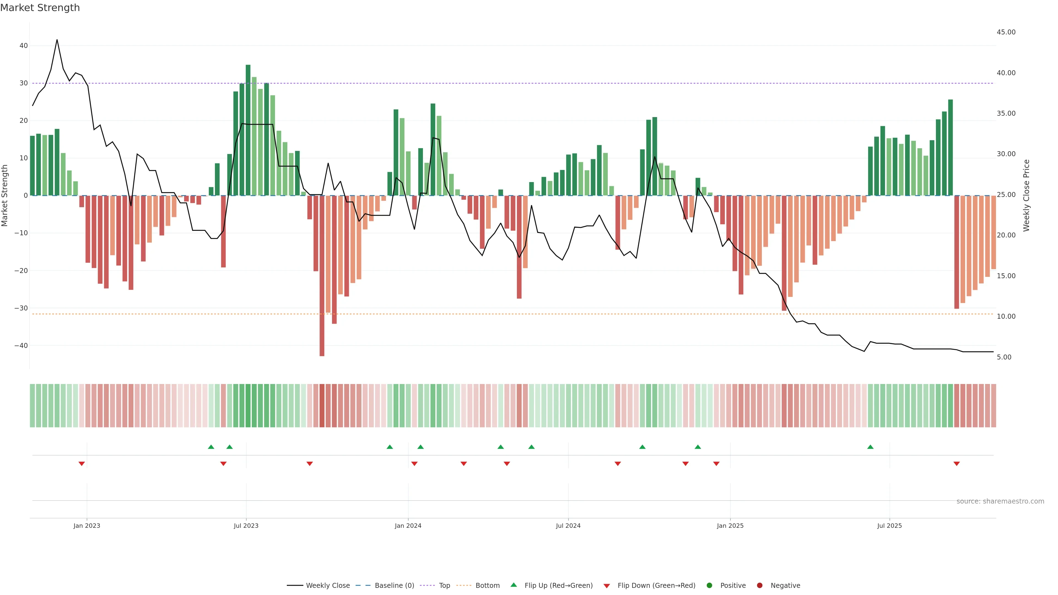Click the Jul 2025 x-axis label

coord(889,526)
